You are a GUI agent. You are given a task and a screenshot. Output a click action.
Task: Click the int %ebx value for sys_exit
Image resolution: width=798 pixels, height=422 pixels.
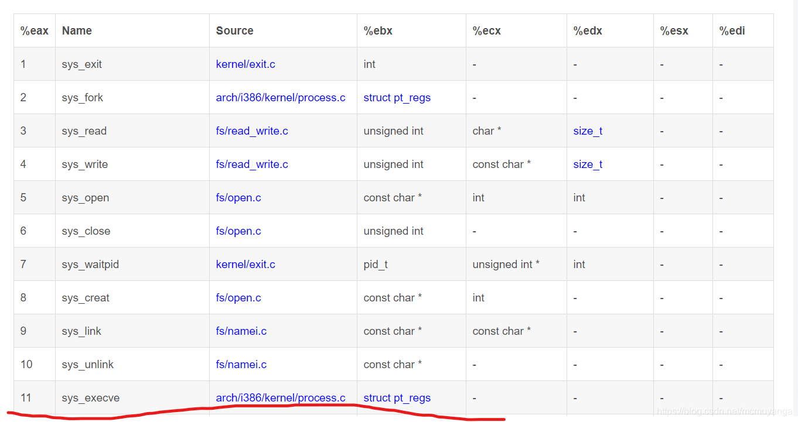click(x=370, y=64)
